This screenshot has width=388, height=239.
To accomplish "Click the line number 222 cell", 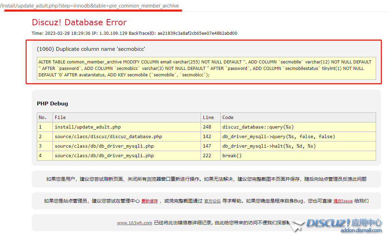I will [x=207, y=156].
